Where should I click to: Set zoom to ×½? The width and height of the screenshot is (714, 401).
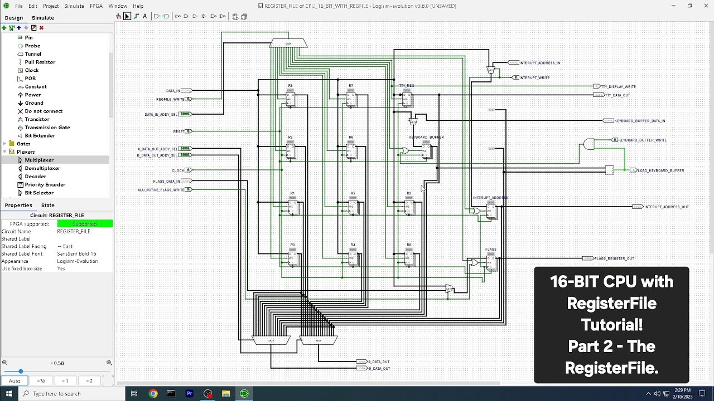pyautogui.click(x=41, y=381)
